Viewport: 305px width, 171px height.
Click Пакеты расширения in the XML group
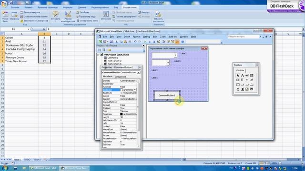click(124, 17)
